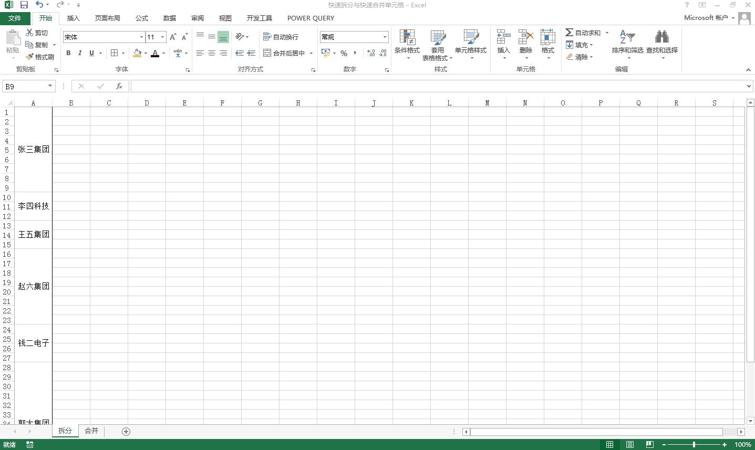Switch to the Data (数据) tab
This screenshot has height=450, width=755.
pos(170,18)
